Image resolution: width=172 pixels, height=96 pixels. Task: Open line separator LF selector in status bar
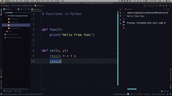pyautogui.click(x=135, y=94)
